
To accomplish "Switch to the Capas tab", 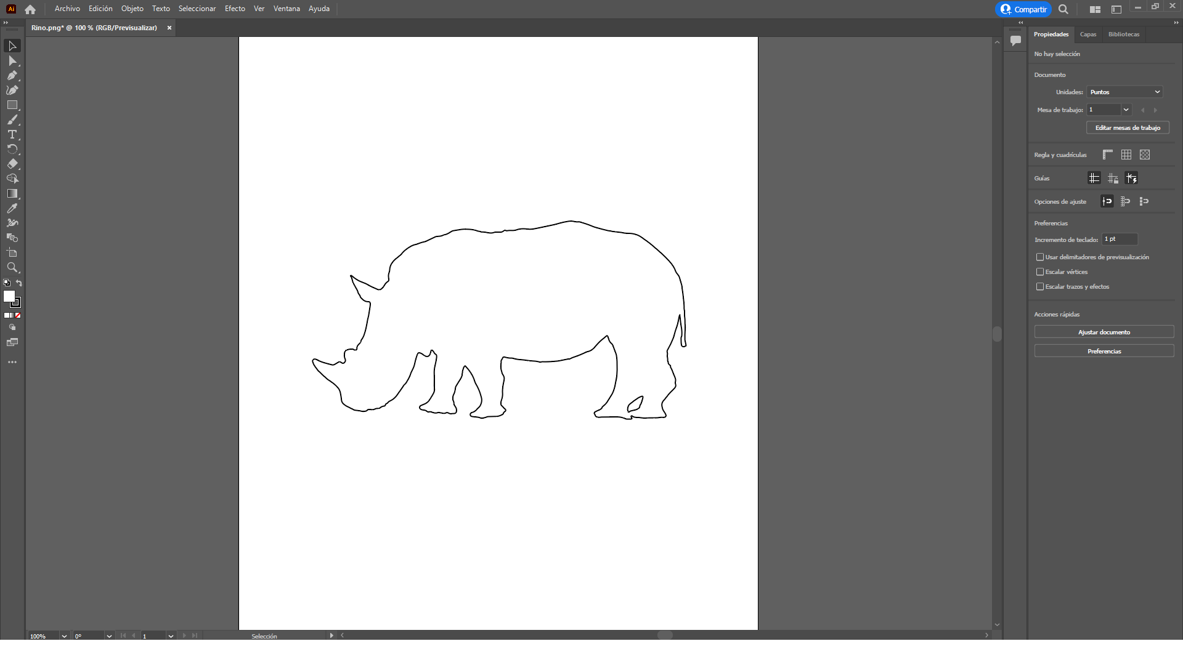I will pos(1087,34).
